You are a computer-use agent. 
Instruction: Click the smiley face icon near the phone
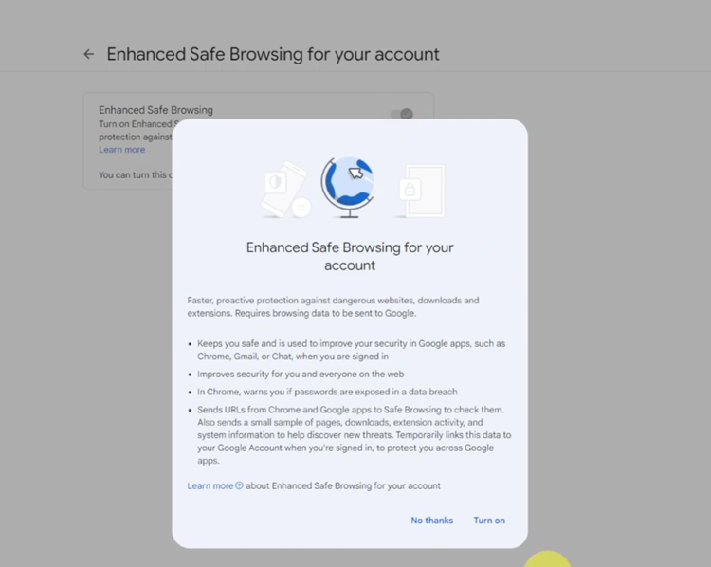[301, 208]
